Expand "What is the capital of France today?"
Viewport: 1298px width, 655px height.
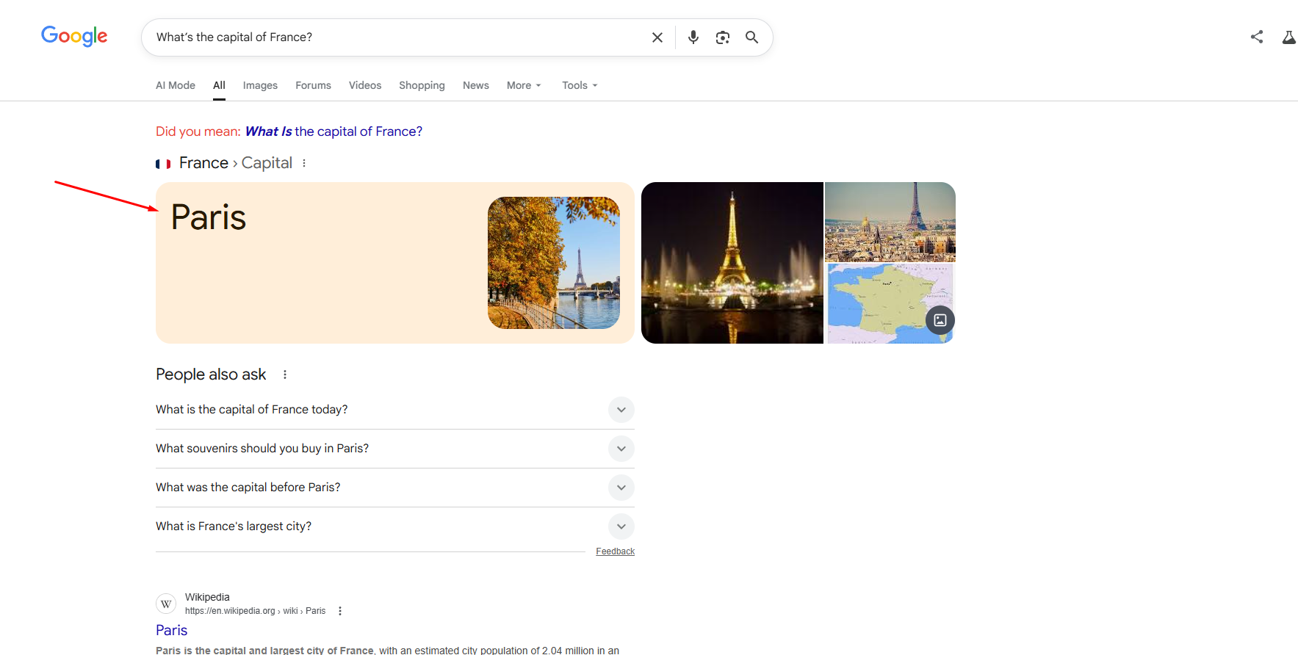coord(621,410)
